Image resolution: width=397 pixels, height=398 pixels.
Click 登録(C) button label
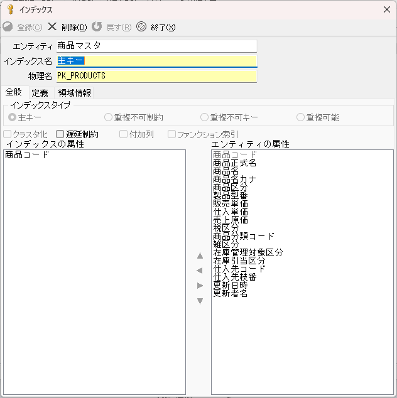(x=30, y=27)
